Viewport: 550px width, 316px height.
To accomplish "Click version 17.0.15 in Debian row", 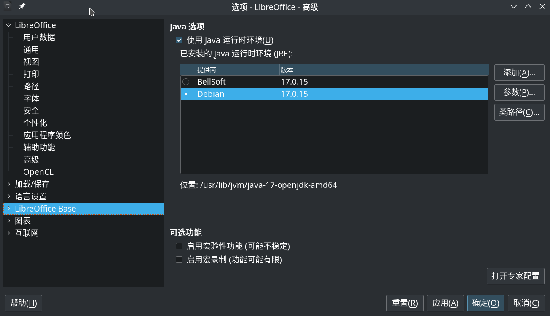I will point(295,94).
